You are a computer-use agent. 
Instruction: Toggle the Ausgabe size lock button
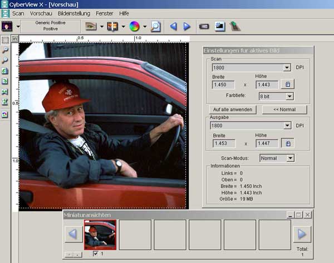[x=287, y=143]
